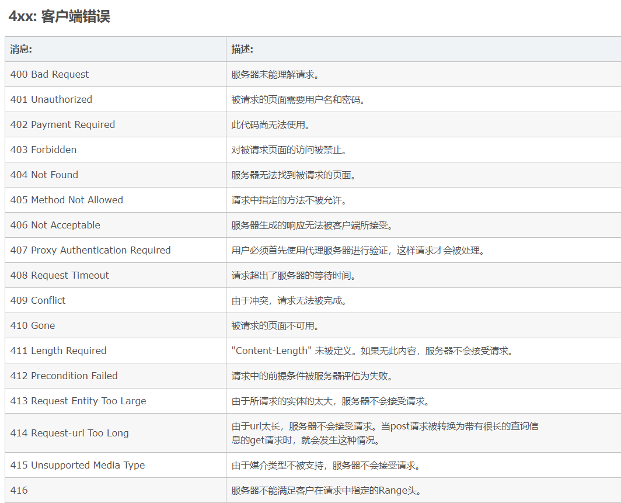The height and width of the screenshot is (503, 621).
Task: Select "407 Proxy Authentication Required" cell
Action: (115, 250)
